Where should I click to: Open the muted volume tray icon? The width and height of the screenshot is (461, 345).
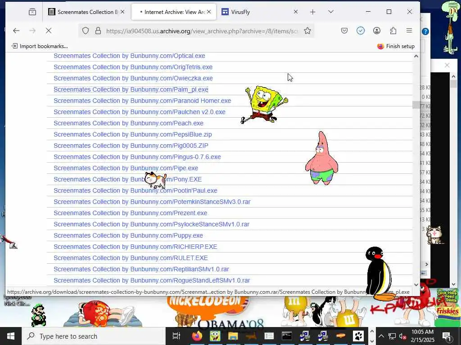pyautogui.click(x=402, y=336)
